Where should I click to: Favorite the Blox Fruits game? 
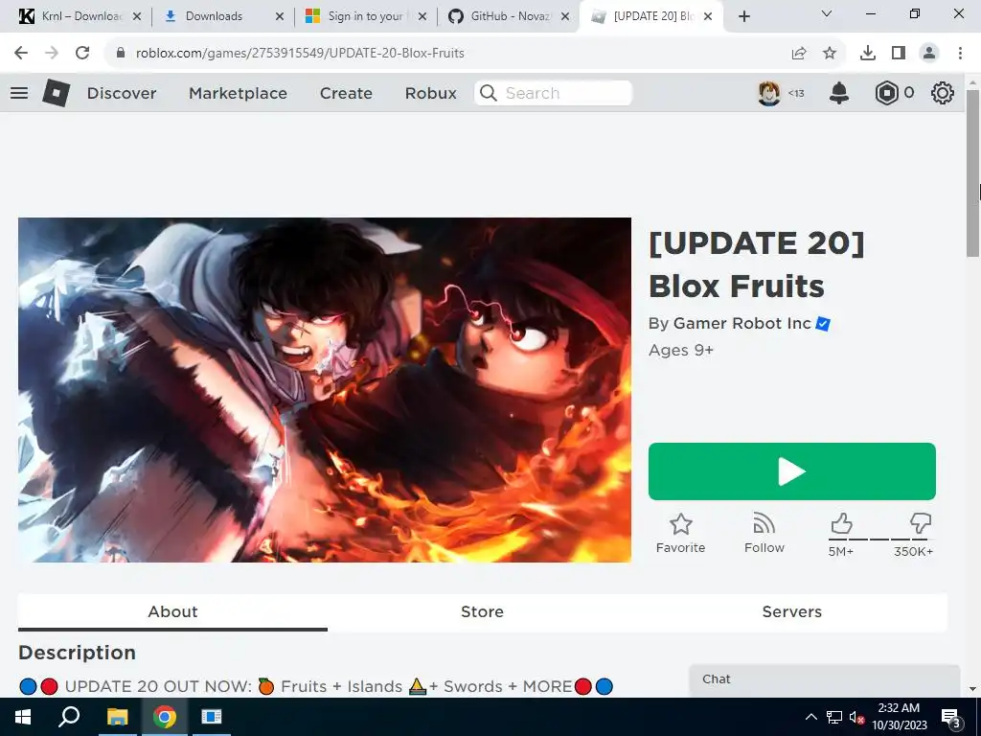pos(681,534)
